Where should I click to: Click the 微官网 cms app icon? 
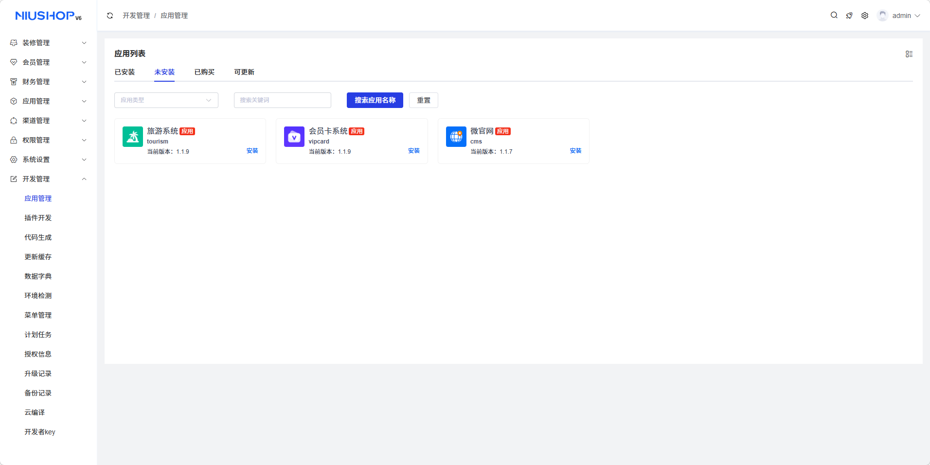tap(456, 137)
